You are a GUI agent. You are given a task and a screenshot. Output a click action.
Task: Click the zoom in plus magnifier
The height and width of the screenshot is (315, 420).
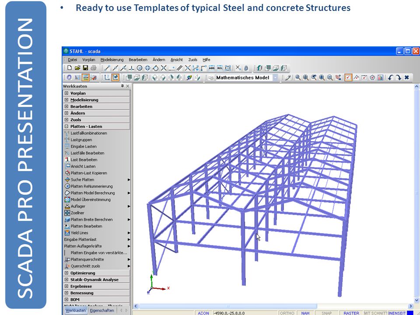pos(322,78)
